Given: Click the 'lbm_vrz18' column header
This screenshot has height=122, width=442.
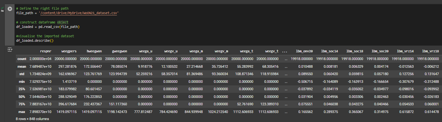Looking at the screenshot, I should pos(430,51).
